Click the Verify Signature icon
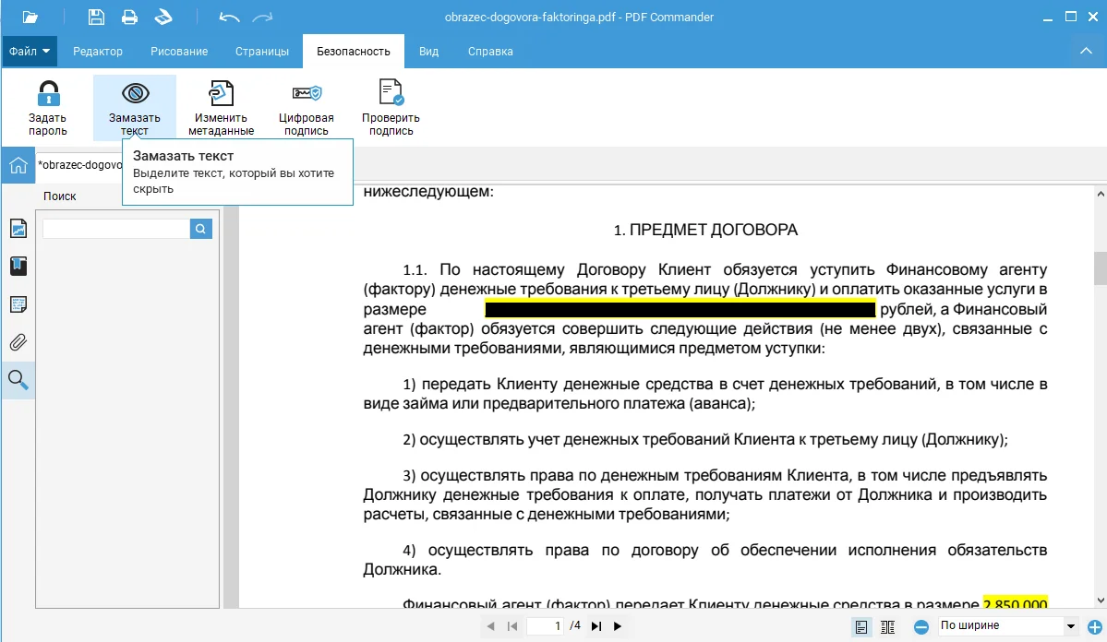 point(391,94)
